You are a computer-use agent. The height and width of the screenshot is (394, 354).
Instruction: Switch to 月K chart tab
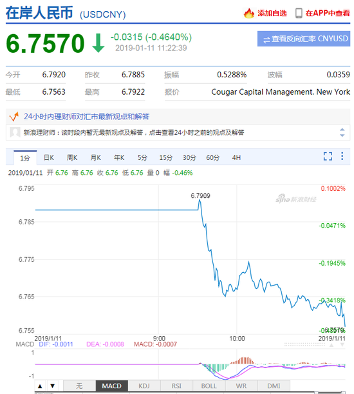96,157
